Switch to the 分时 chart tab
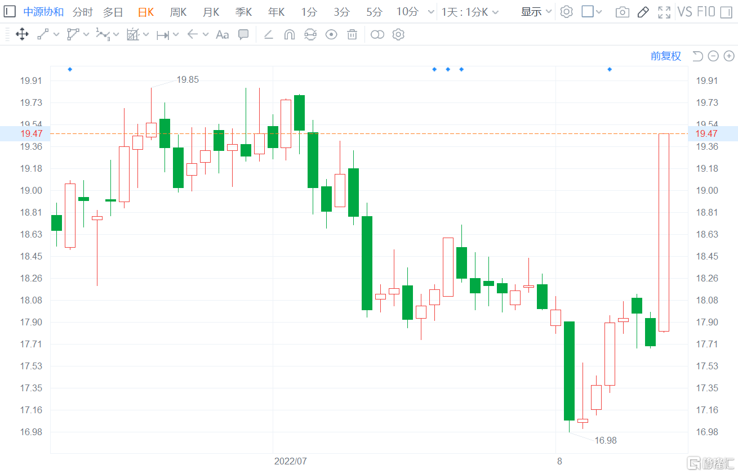Viewport: 738px width, 474px height. (83, 12)
